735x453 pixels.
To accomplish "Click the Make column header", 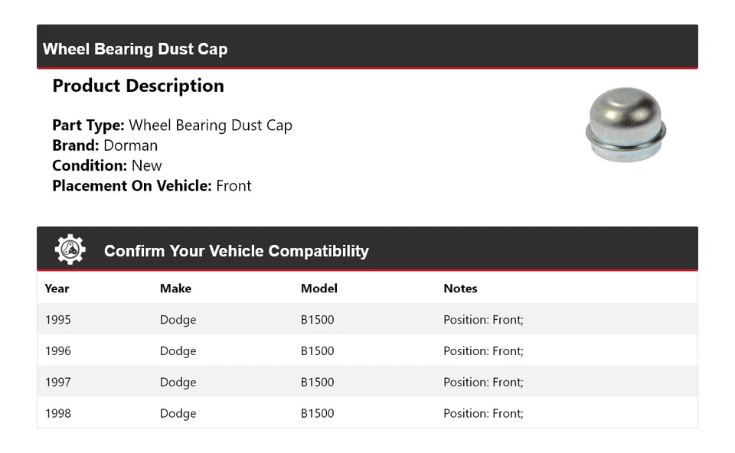I will 175,288.
